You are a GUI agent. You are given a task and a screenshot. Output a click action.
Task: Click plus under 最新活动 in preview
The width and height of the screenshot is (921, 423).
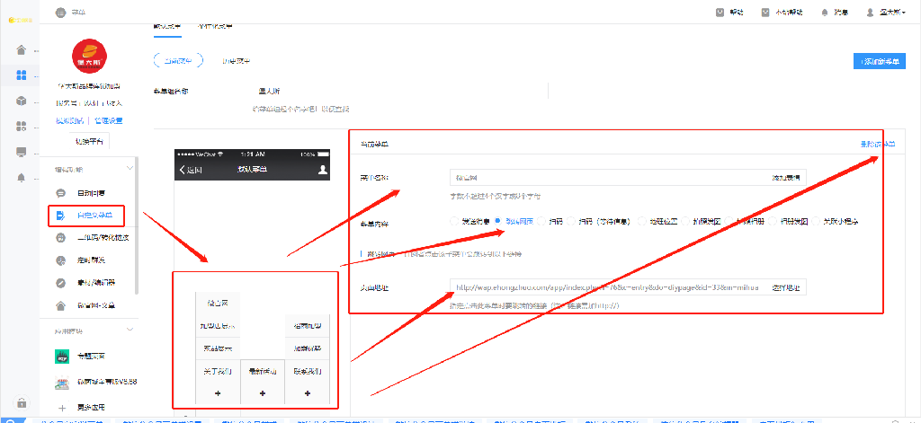(x=263, y=393)
